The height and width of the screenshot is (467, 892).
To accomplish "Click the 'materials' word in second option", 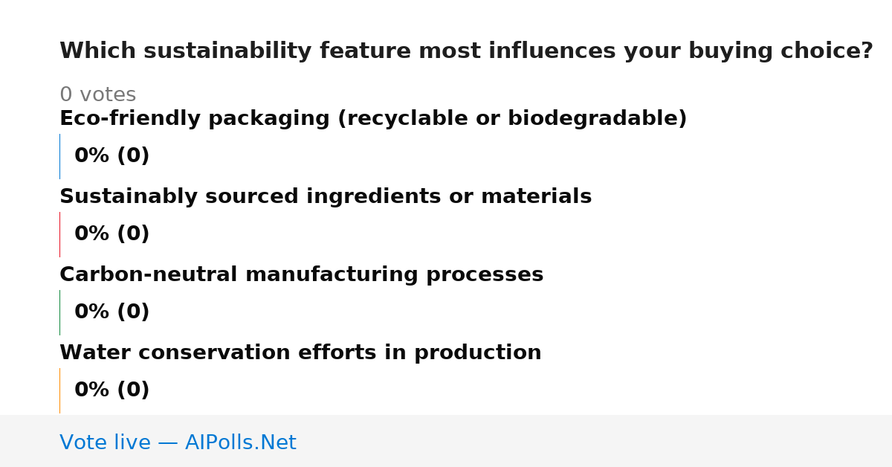I will click(537, 197).
